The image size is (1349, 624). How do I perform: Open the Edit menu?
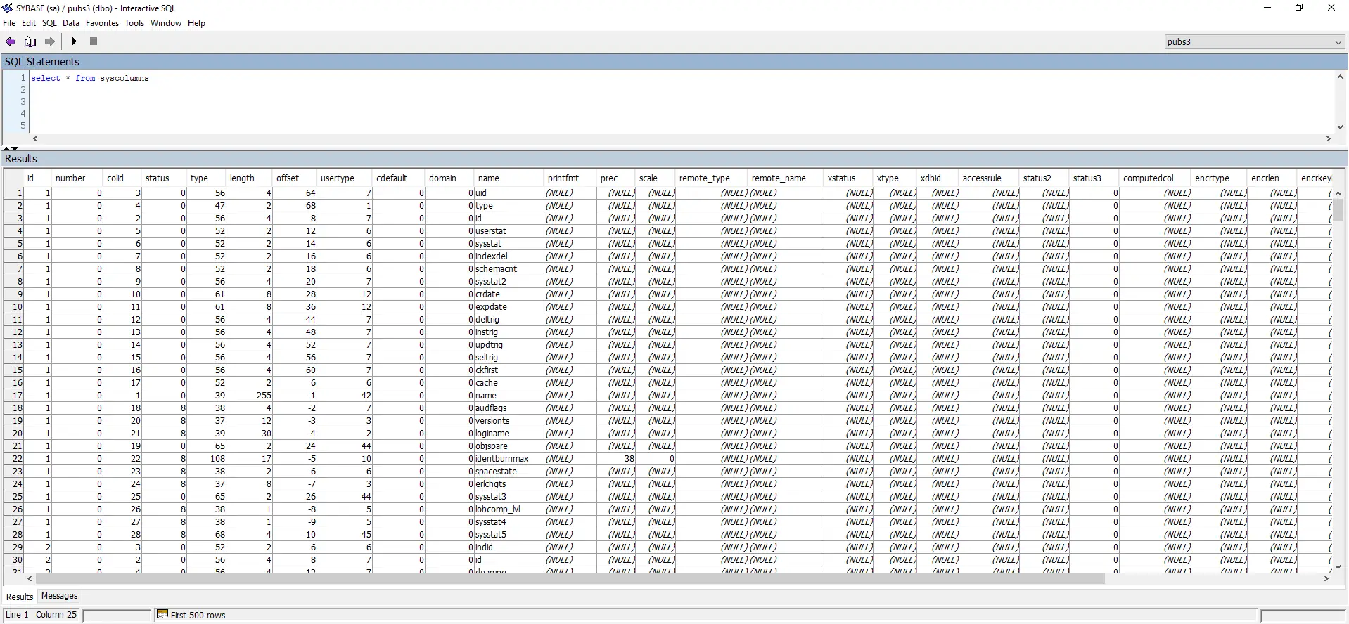point(29,23)
